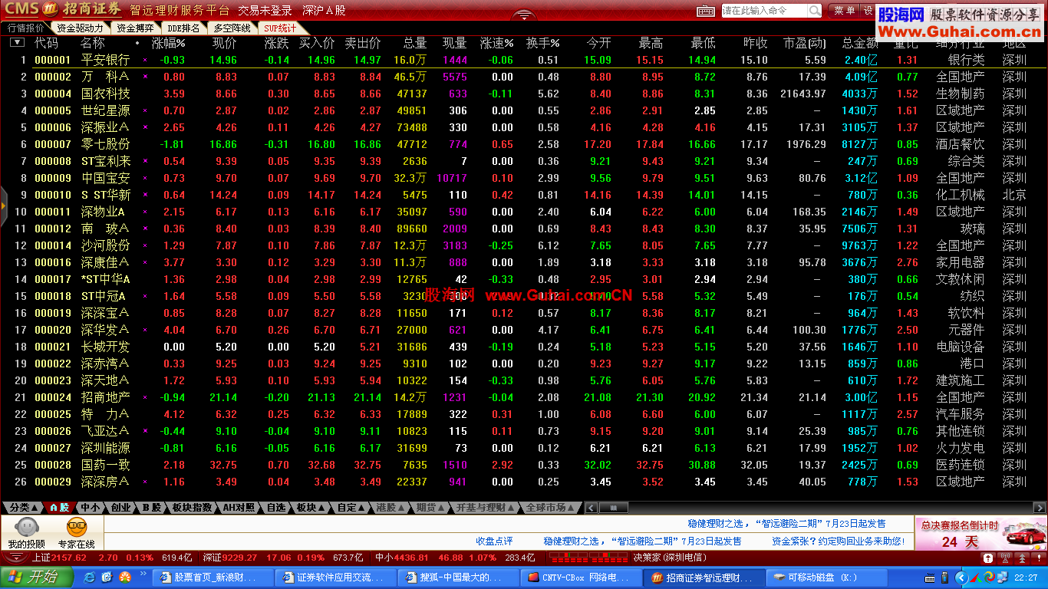Sort by the 现价 column header

224,43
